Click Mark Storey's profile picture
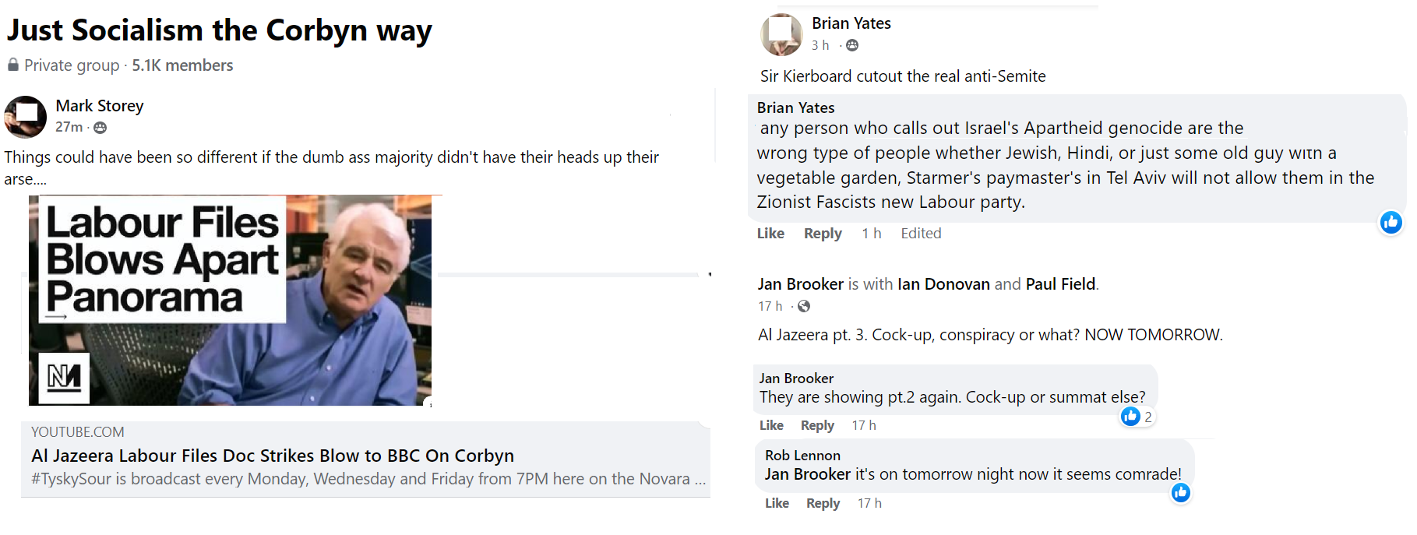Image resolution: width=1417 pixels, height=535 pixels. tap(26, 117)
